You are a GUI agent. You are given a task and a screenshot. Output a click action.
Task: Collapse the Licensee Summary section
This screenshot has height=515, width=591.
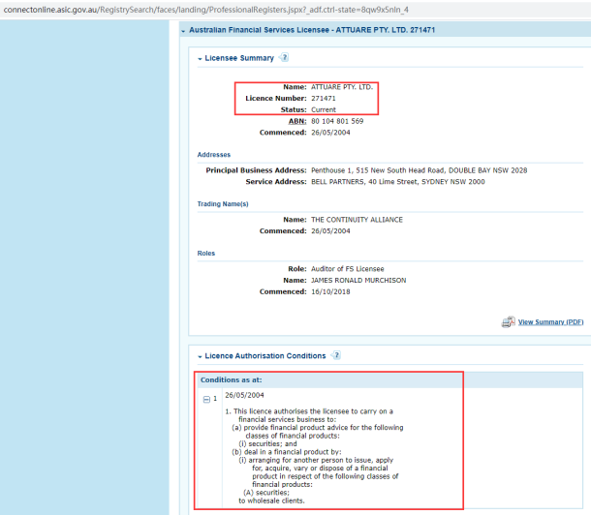pos(200,59)
